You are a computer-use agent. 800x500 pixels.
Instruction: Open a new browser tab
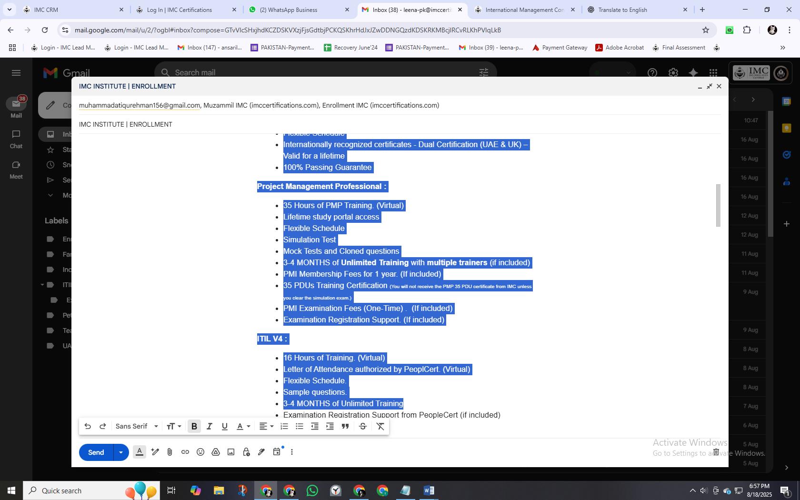point(702,10)
